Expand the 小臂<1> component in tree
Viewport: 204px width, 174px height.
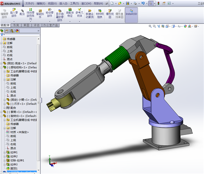pyautogui.click(x=5, y=100)
